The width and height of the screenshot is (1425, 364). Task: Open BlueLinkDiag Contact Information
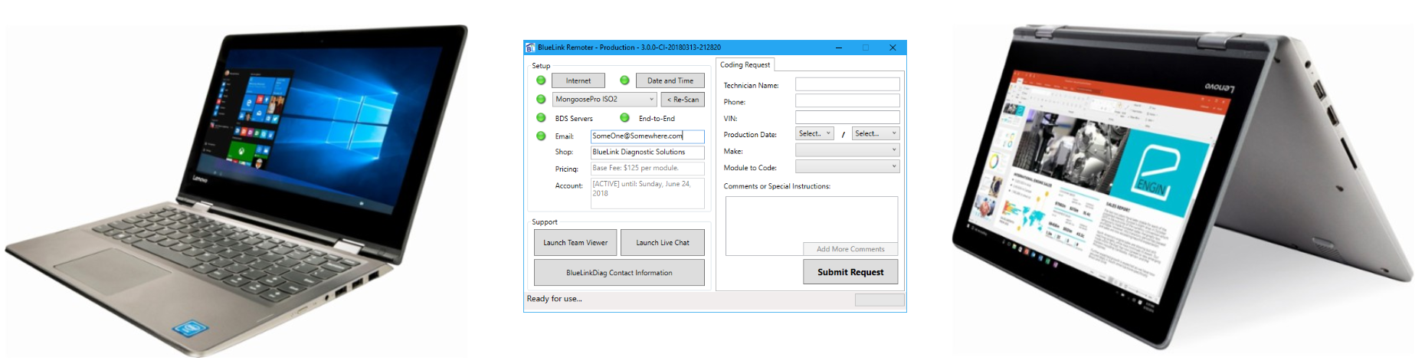(x=619, y=273)
